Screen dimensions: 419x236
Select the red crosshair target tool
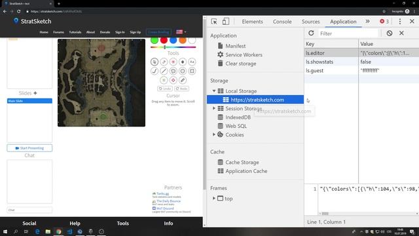pyautogui.click(x=173, y=80)
